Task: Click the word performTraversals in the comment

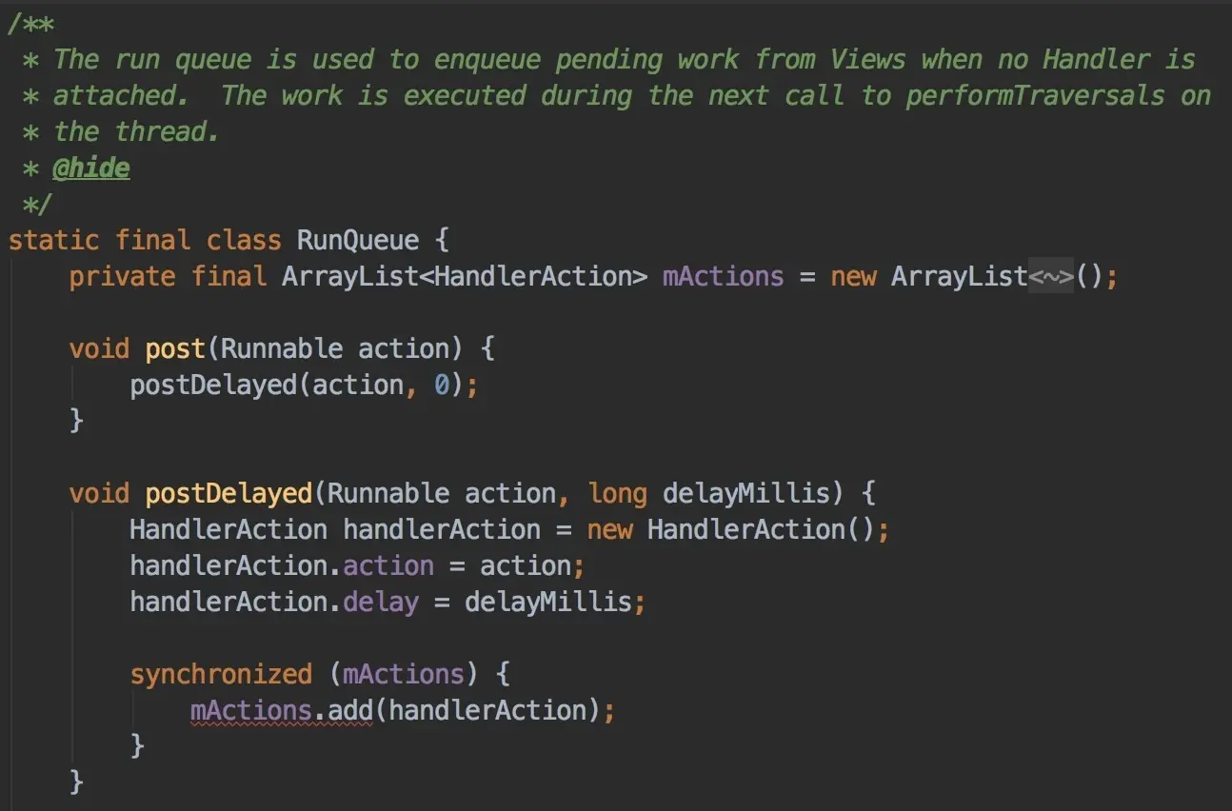Action: pyautogui.click(x=1035, y=96)
